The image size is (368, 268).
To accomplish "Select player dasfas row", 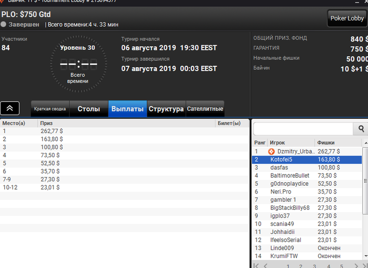I will click(x=307, y=168).
